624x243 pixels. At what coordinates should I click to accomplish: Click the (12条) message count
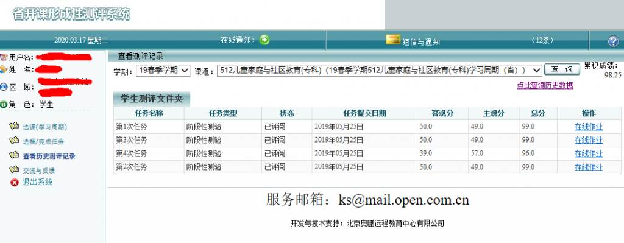[x=542, y=41]
